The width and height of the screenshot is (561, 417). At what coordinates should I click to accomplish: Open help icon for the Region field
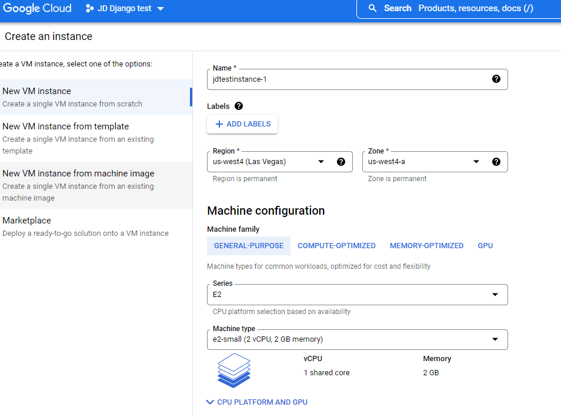[341, 162]
